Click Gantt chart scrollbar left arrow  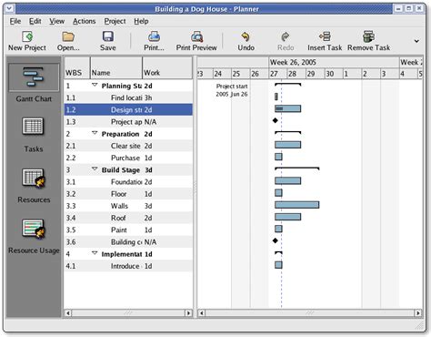pos(202,313)
